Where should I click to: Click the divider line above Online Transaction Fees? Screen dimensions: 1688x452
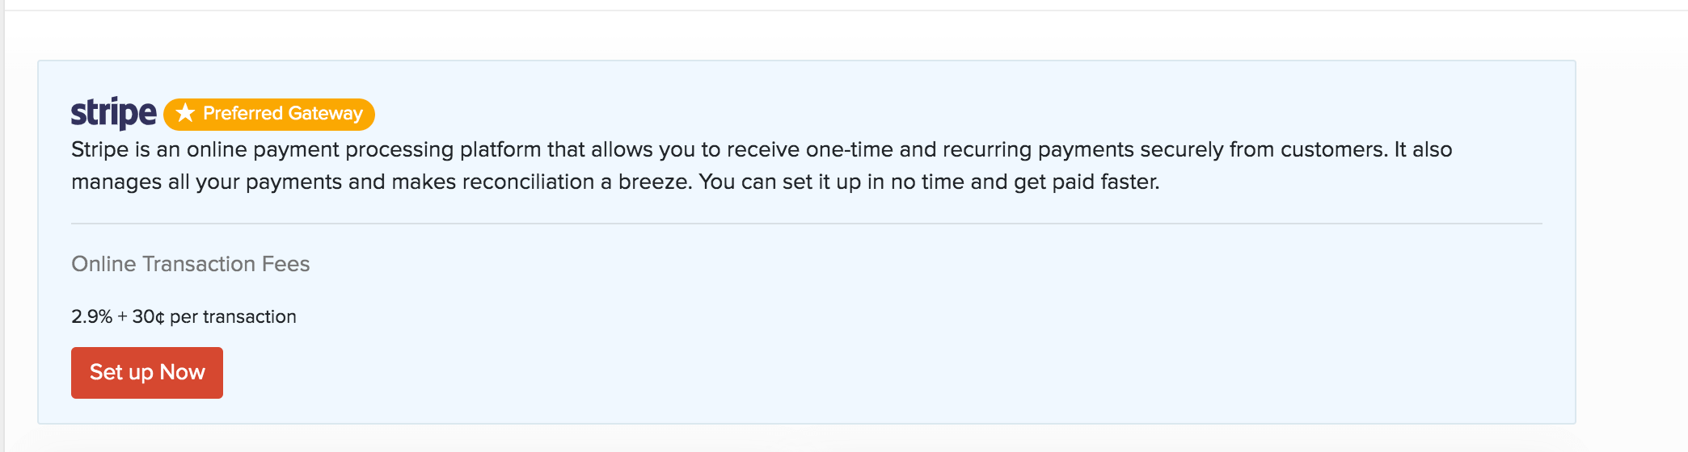[806, 224]
